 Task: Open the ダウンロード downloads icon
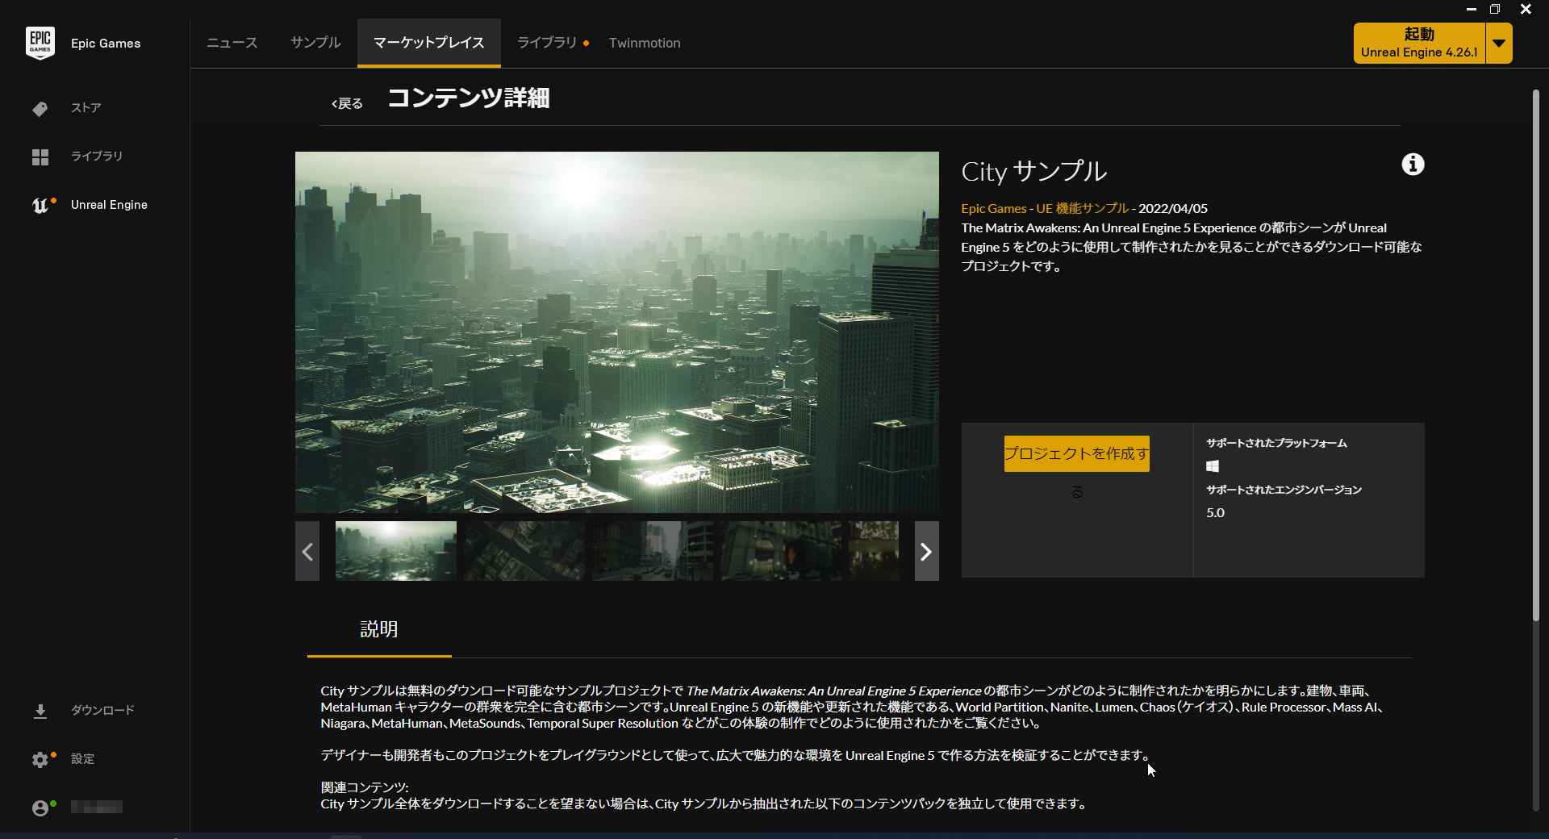(x=40, y=711)
